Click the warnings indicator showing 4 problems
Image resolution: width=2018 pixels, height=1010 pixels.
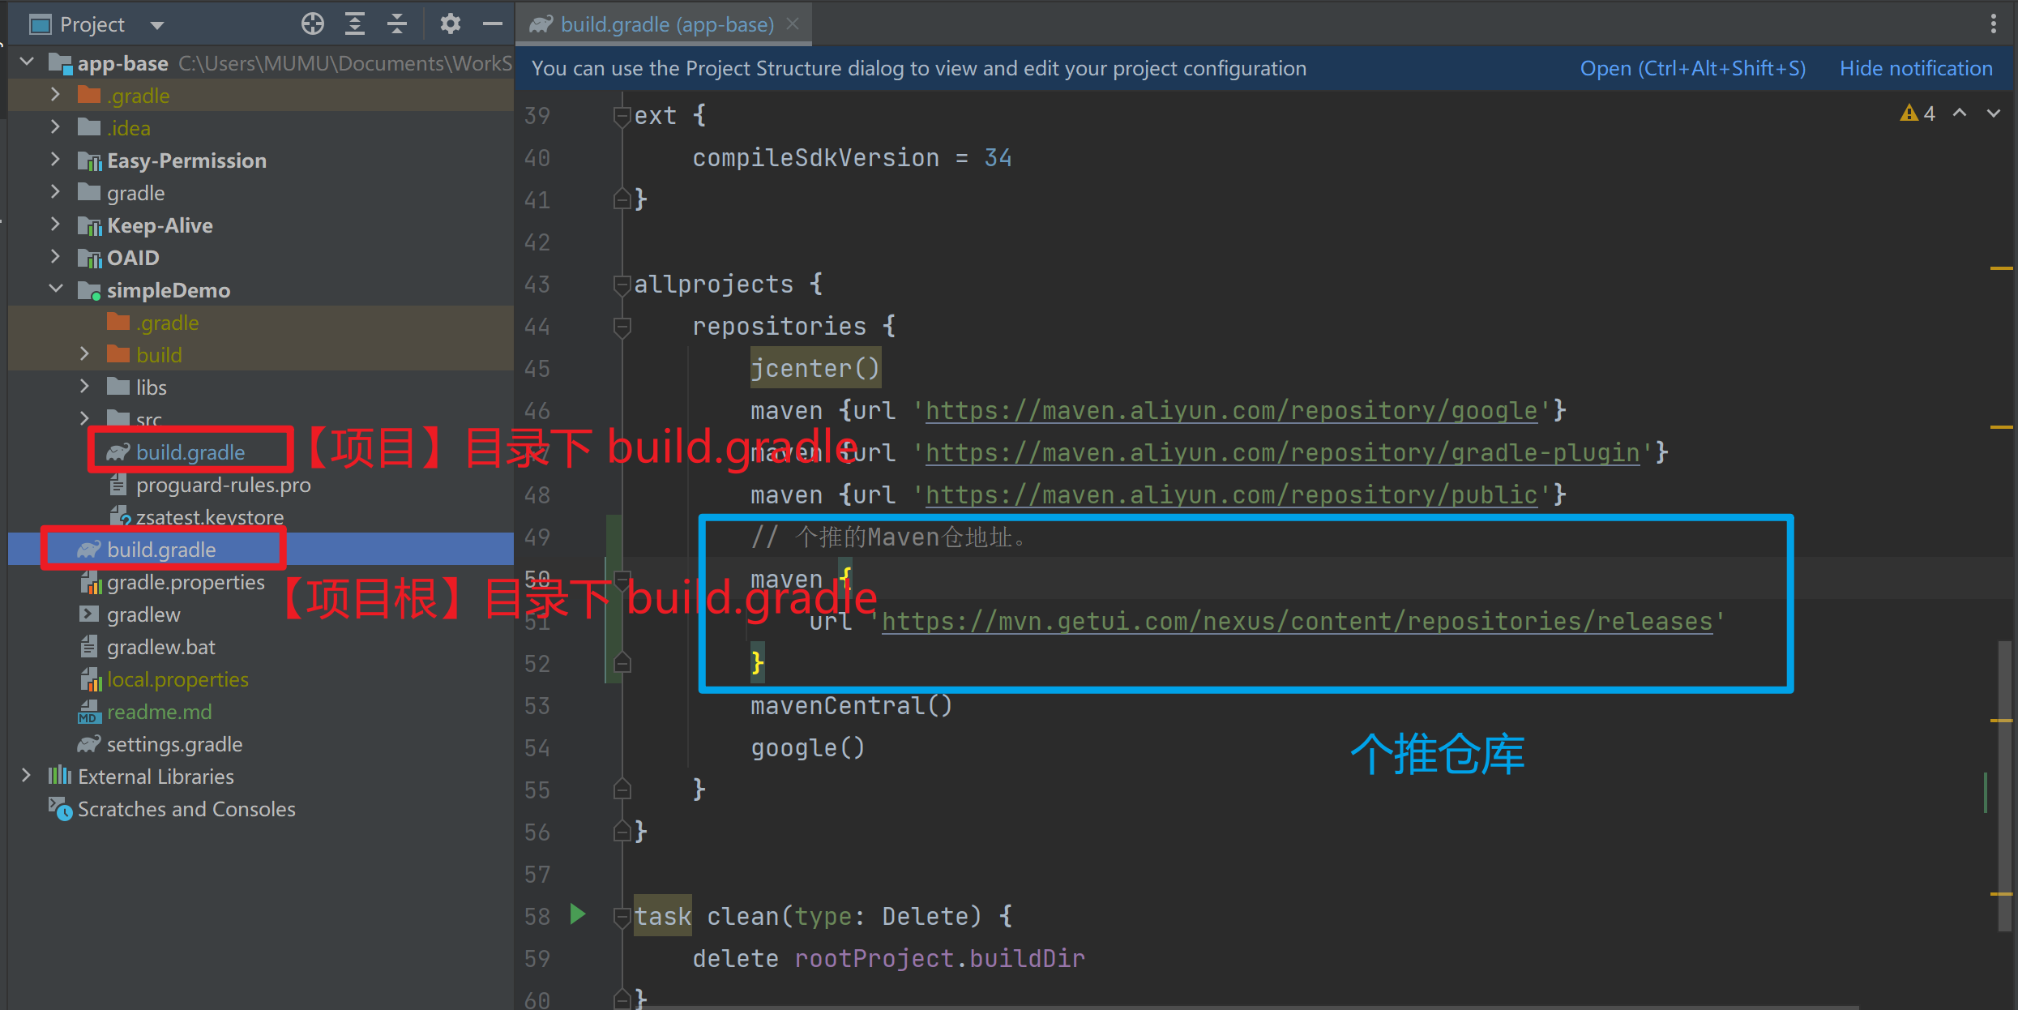[x=1918, y=113]
